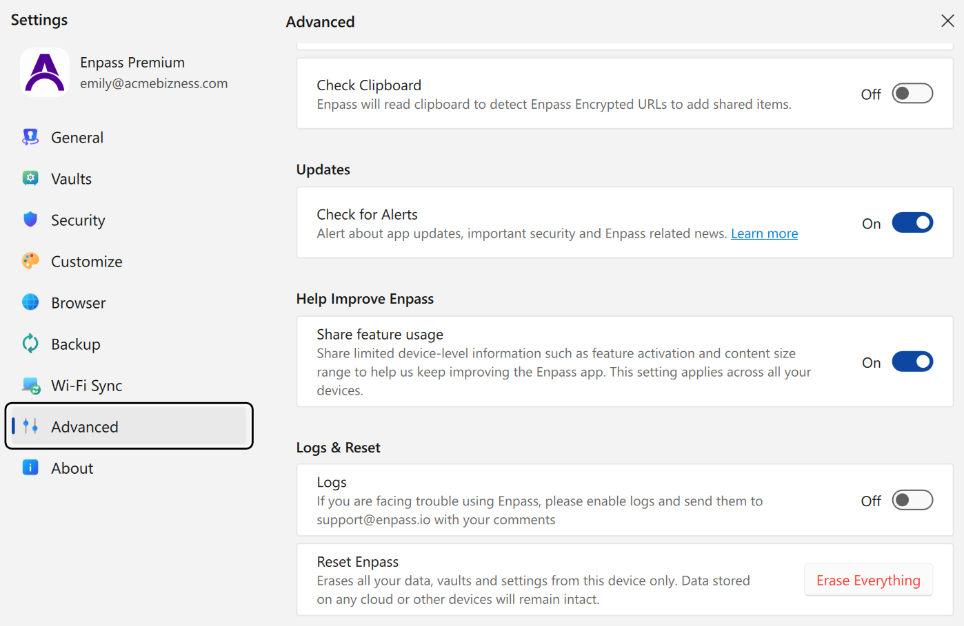
Task: Click the Vaults gear icon
Action: tap(30, 178)
